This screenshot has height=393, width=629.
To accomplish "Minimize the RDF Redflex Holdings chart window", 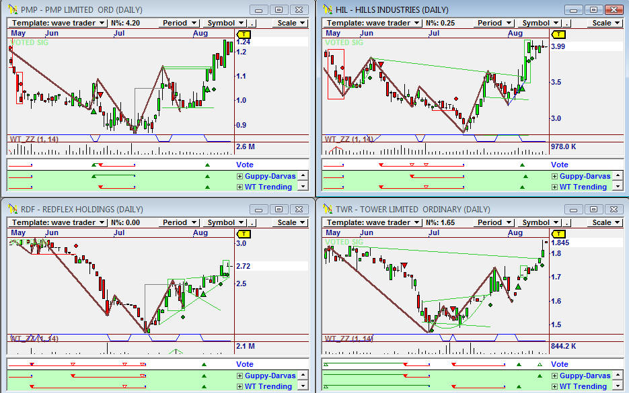I will pyautogui.click(x=259, y=209).
